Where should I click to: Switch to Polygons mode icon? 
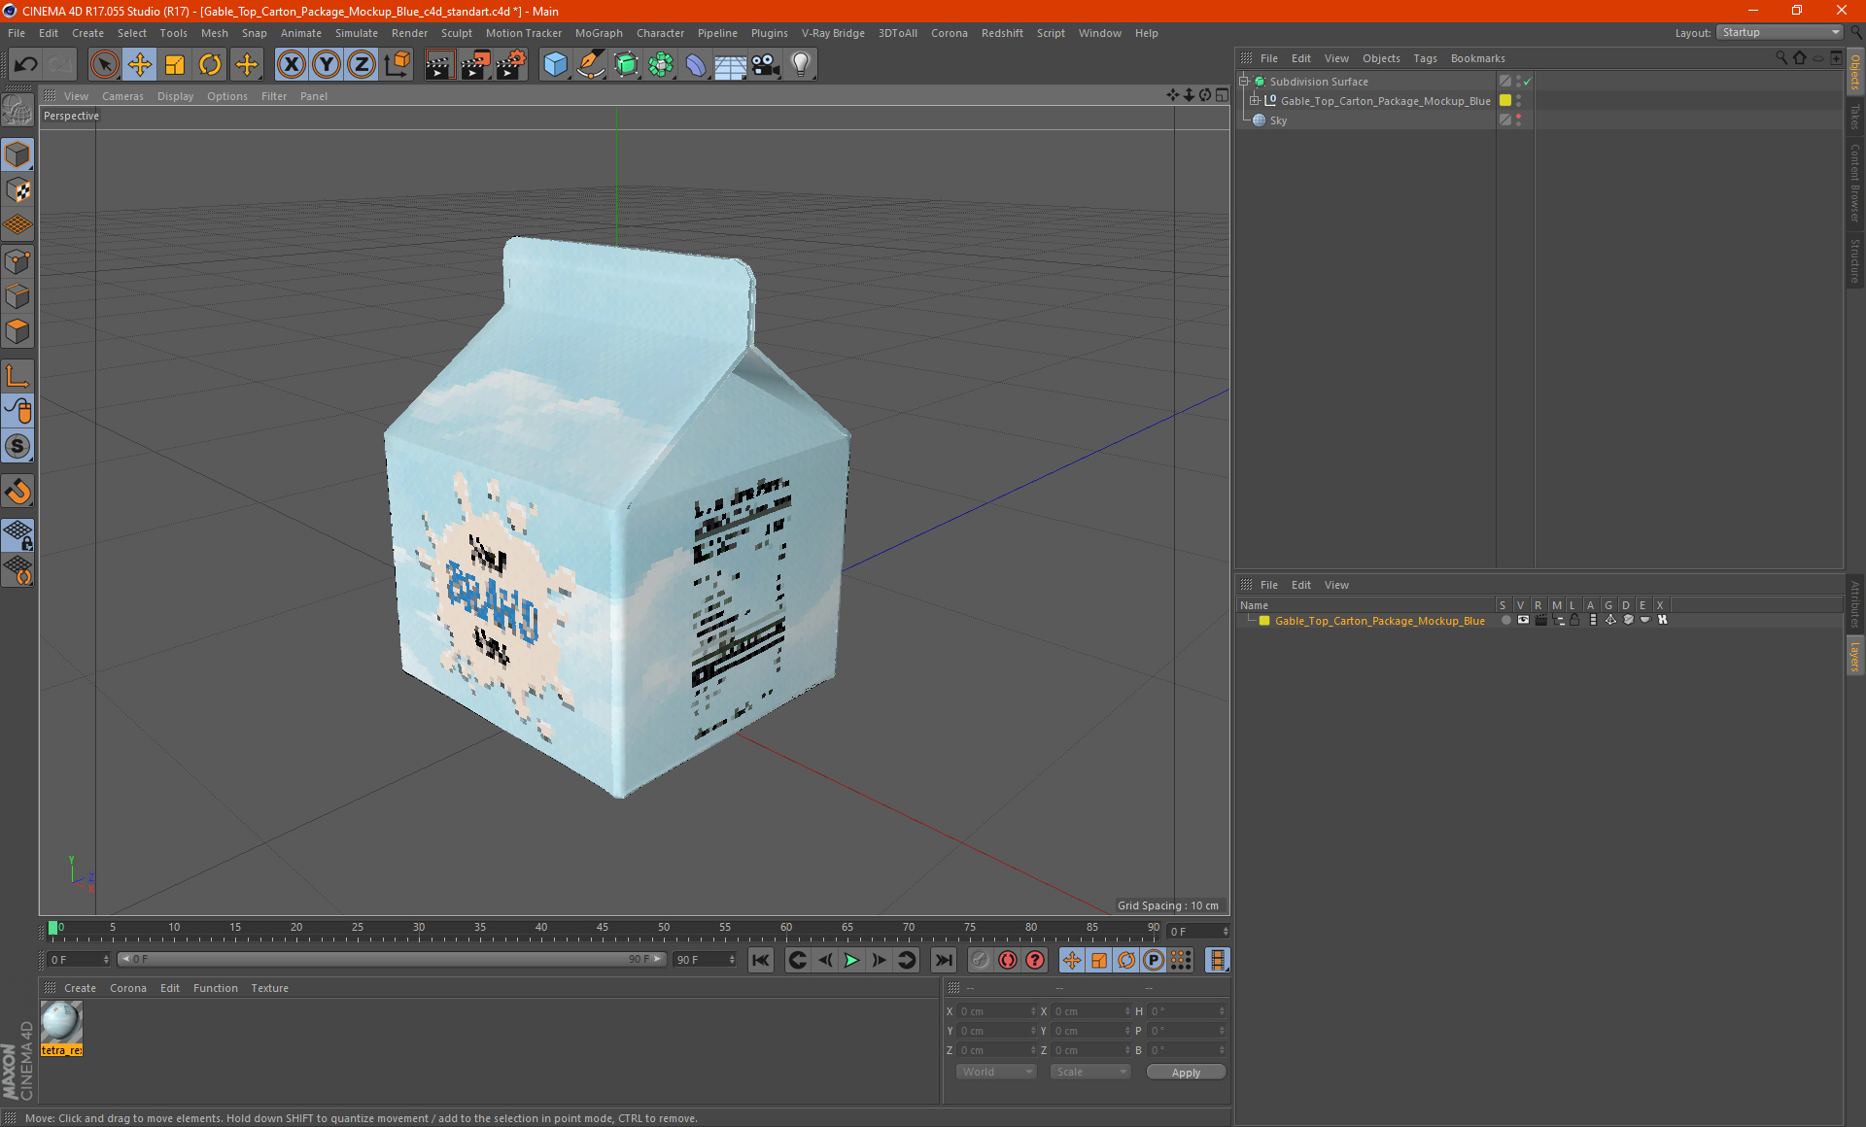click(x=17, y=332)
